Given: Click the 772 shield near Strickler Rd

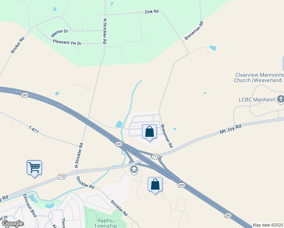Looking at the screenshot, I should [x=62, y=177].
